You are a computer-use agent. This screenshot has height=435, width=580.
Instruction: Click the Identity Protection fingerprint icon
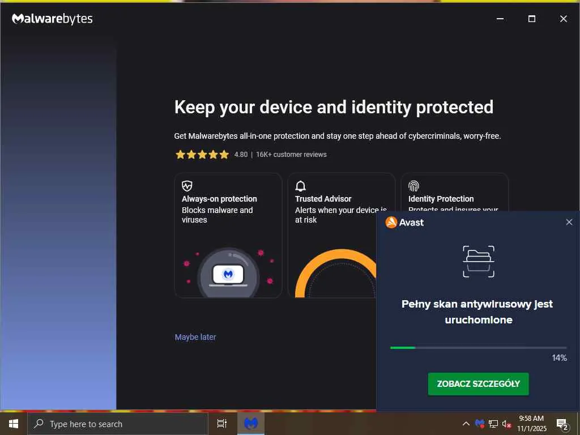click(x=413, y=186)
